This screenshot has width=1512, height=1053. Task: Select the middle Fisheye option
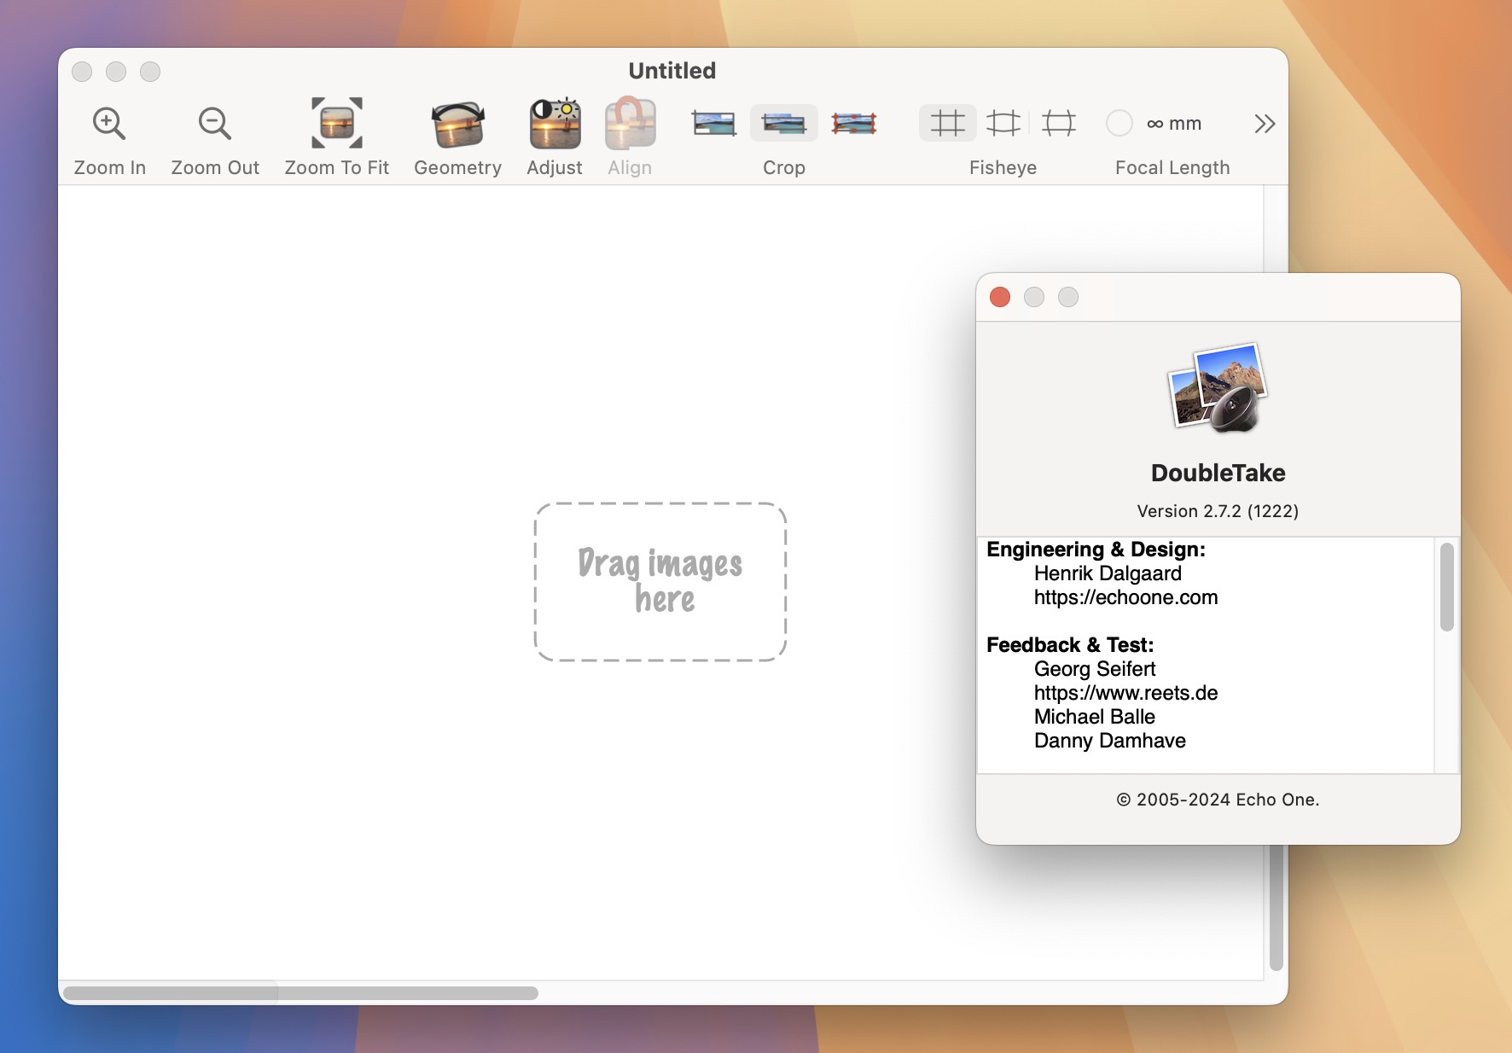(x=1003, y=124)
